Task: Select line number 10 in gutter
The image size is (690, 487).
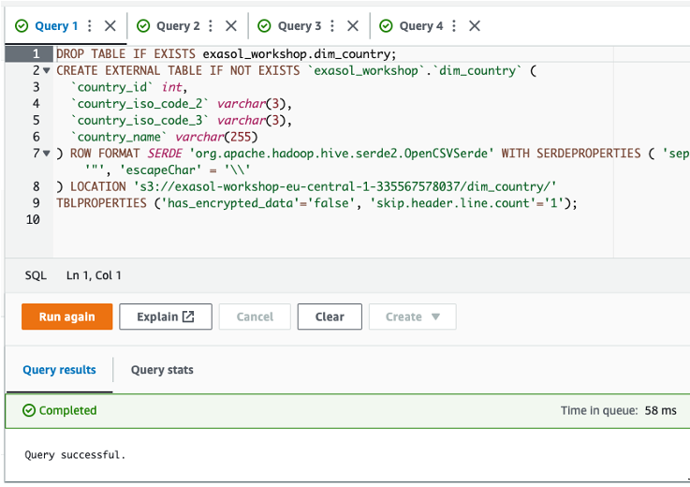Action: pyautogui.click(x=33, y=219)
